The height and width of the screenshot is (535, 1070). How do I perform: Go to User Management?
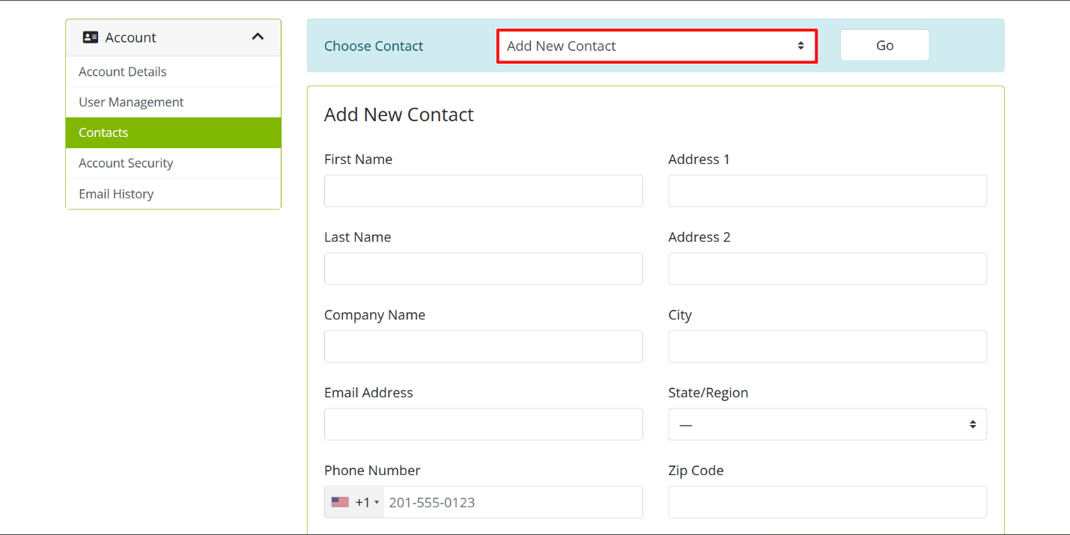(x=131, y=103)
